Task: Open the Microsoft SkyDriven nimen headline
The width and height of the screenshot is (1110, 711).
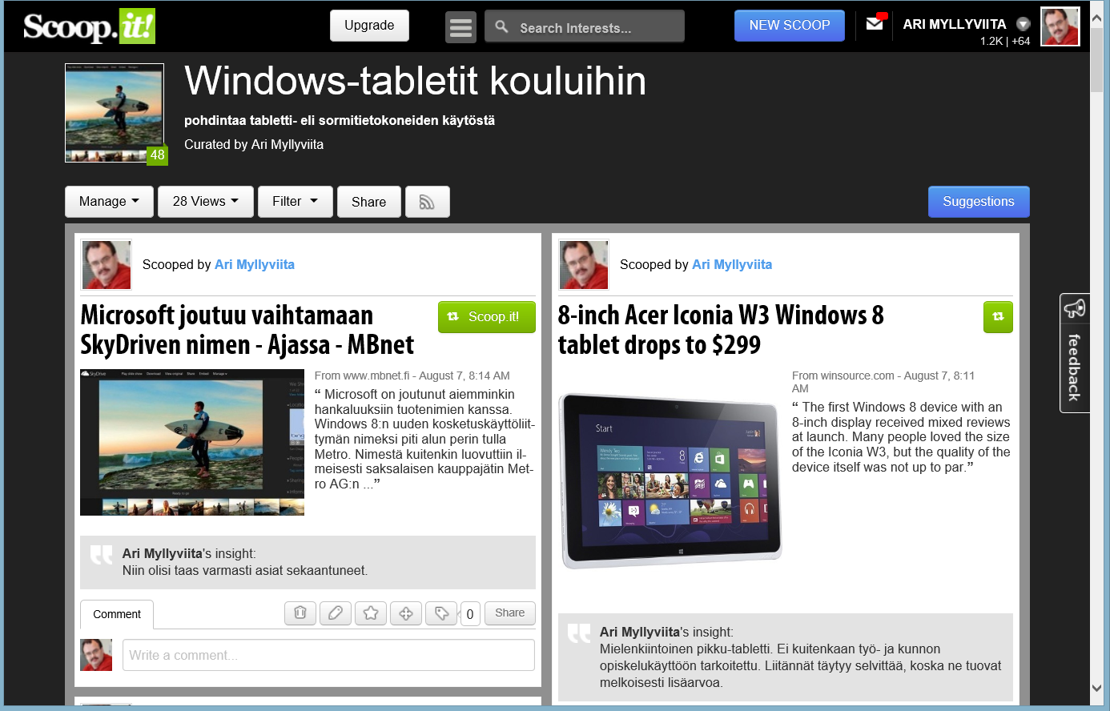Action: coord(247,330)
